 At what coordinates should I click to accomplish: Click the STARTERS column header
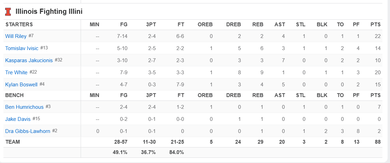tap(19, 25)
